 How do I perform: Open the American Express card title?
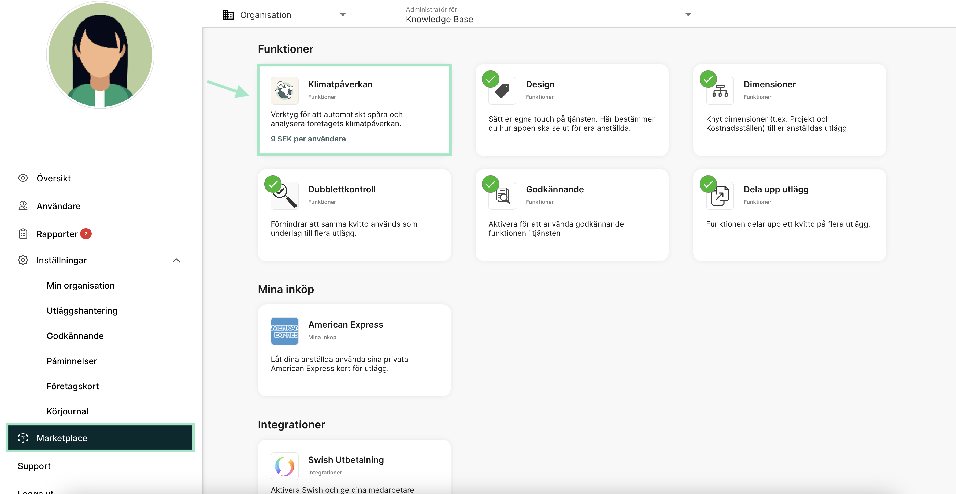tap(346, 325)
